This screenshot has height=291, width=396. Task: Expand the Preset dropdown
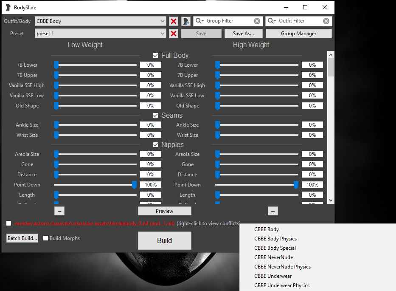click(163, 34)
